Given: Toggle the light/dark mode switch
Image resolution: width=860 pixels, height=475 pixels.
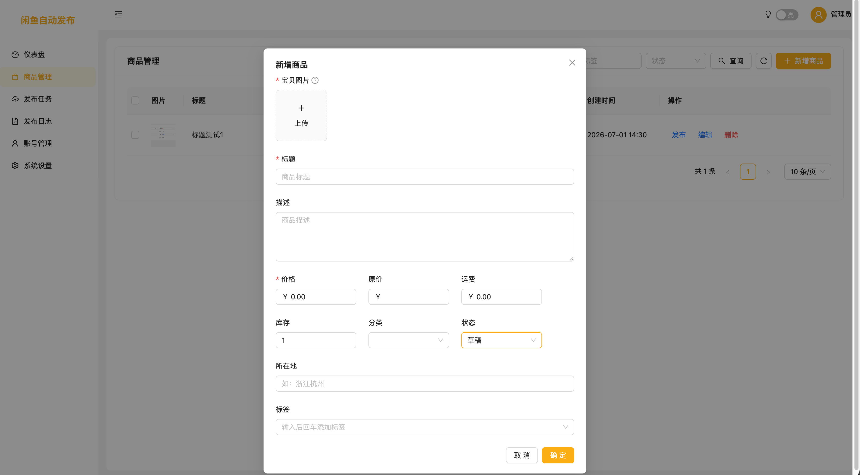Looking at the screenshot, I should pos(787,15).
